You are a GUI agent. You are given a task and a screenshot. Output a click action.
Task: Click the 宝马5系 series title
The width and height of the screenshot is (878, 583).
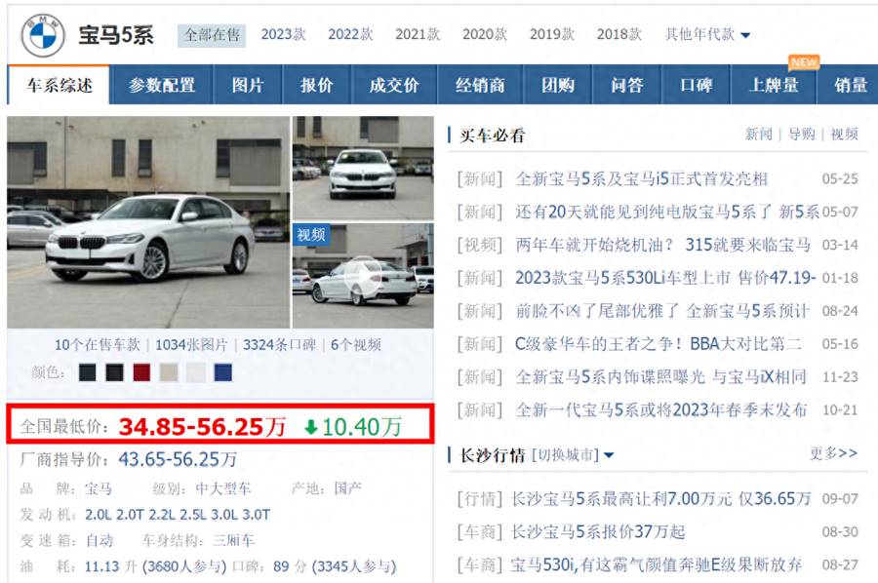pos(115,35)
